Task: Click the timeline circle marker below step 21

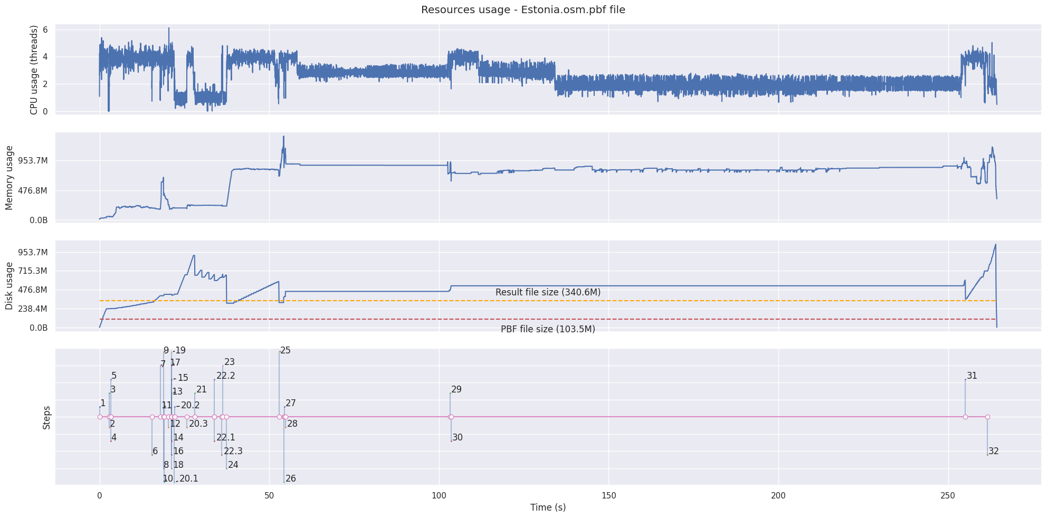Action: (195, 417)
